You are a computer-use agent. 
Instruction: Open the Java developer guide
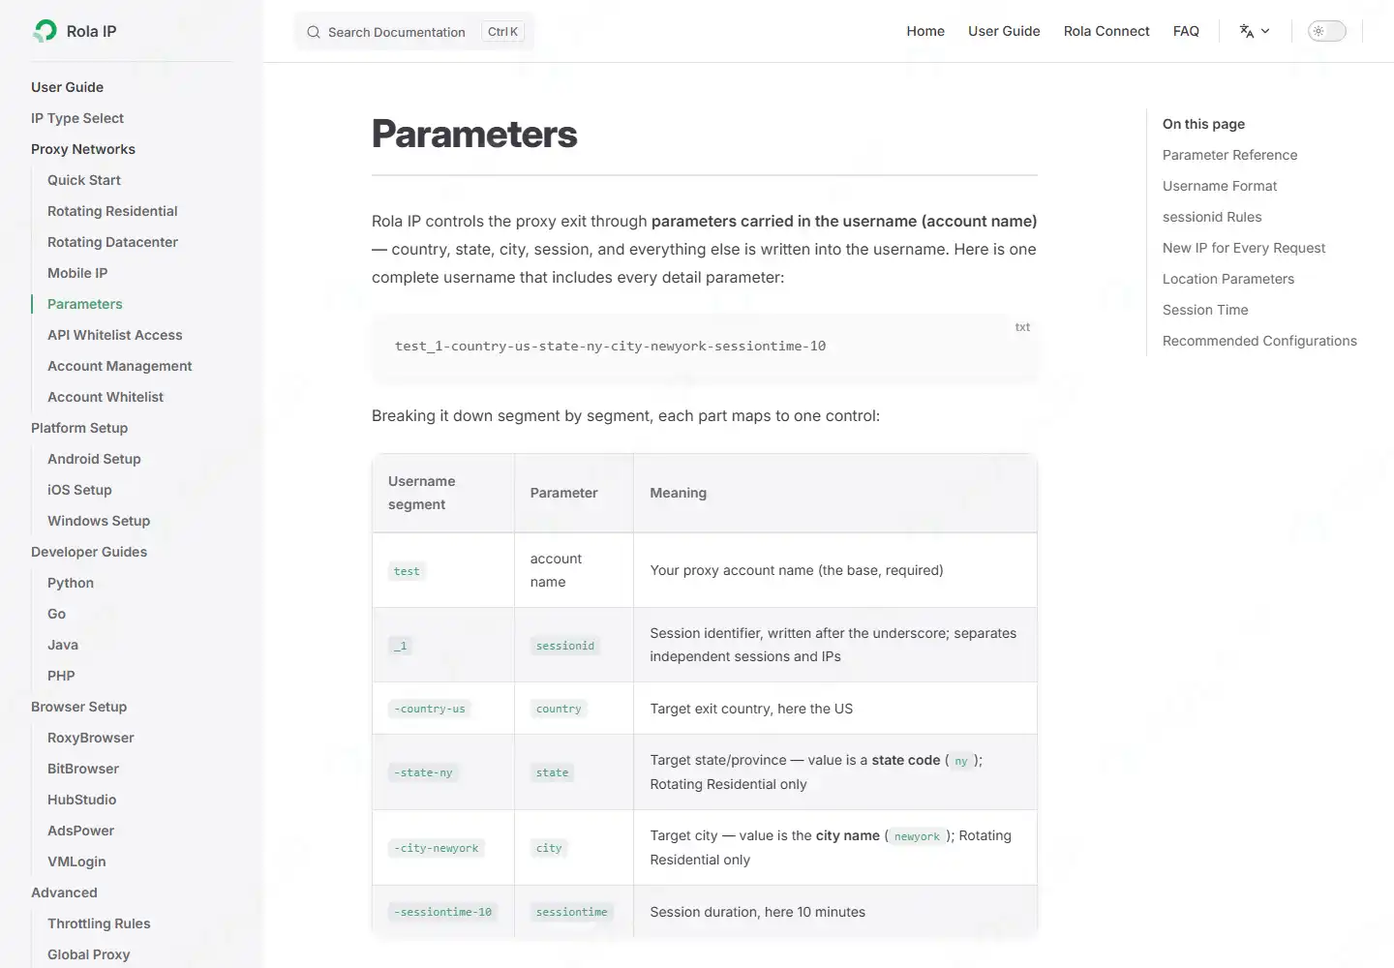pyautogui.click(x=63, y=645)
